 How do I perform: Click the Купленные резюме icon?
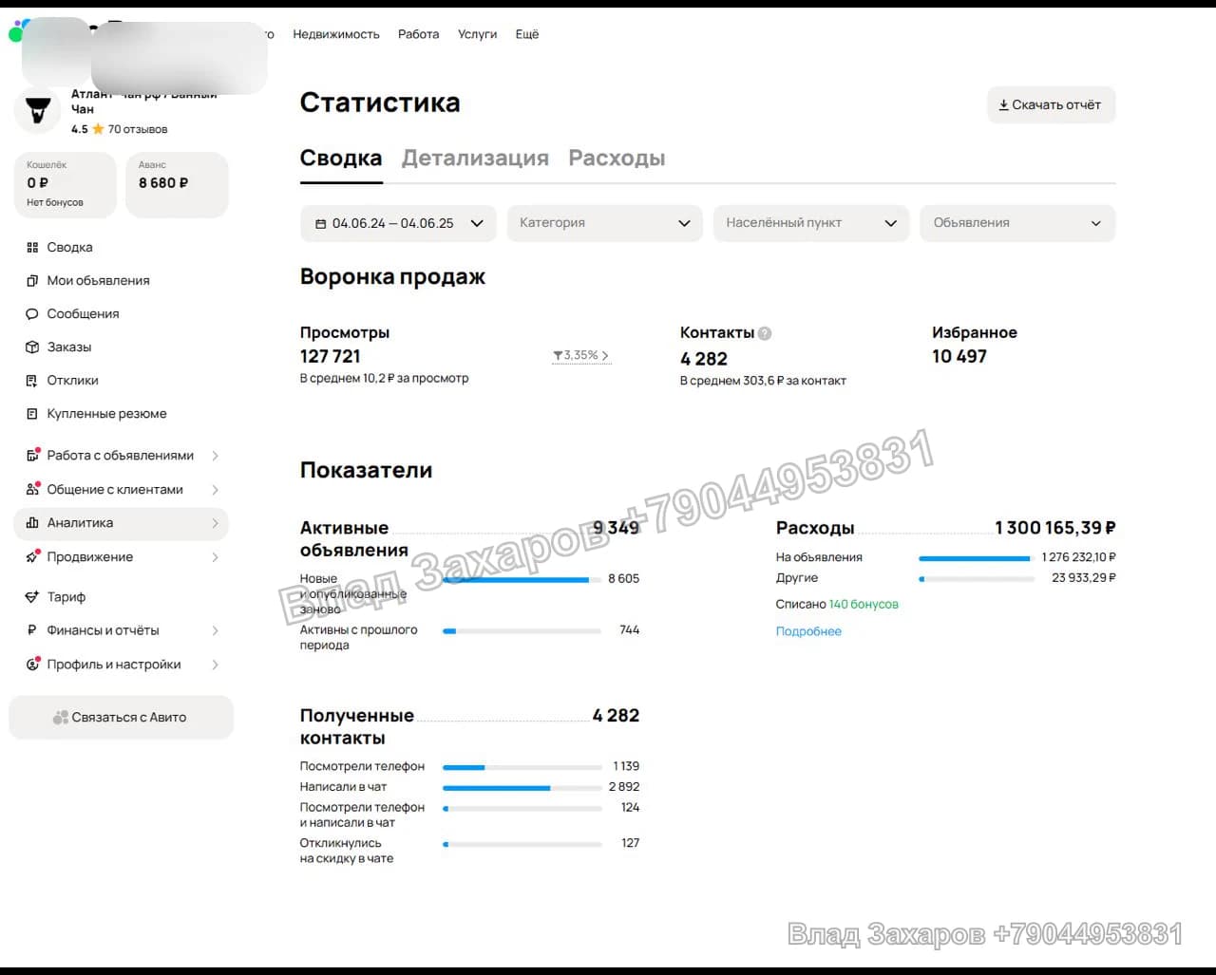[32, 414]
